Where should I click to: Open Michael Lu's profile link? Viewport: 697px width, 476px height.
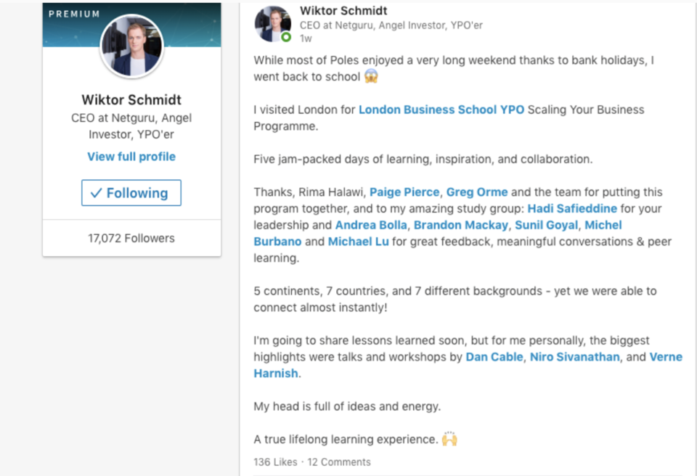(x=358, y=242)
